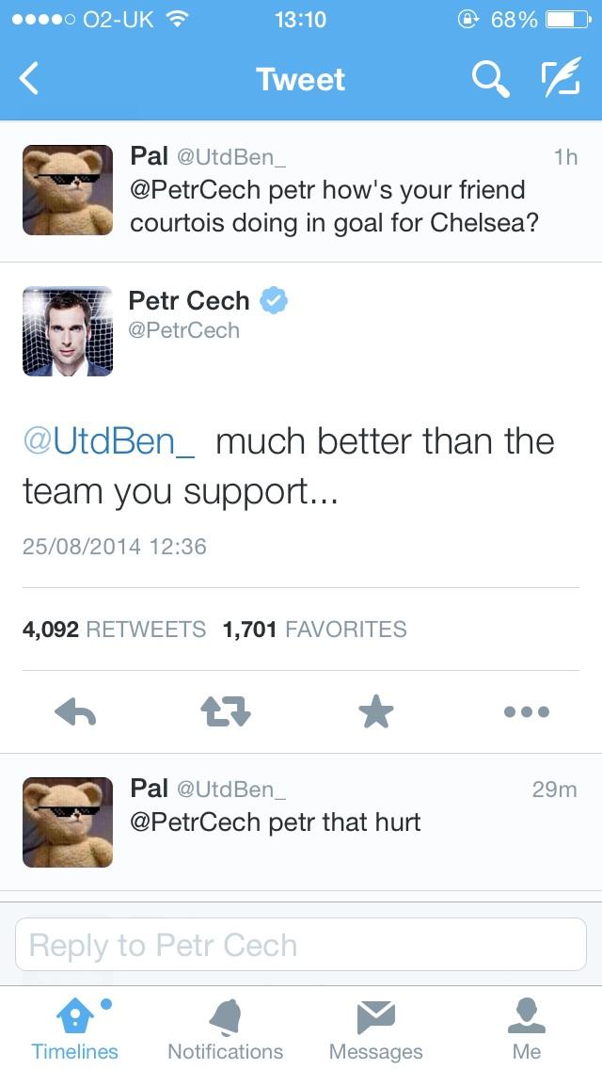
Task: Tap the back arrow in header
Action: [x=28, y=79]
